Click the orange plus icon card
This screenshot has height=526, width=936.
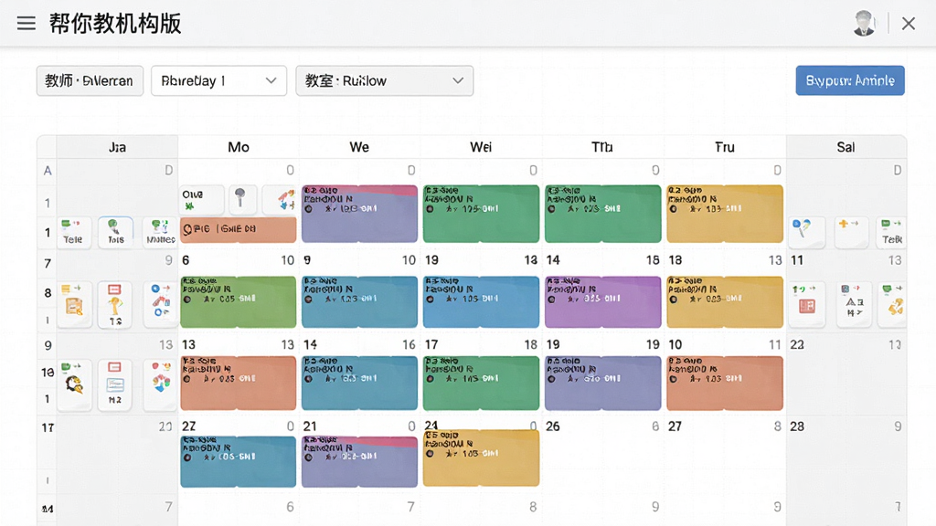[x=851, y=232]
